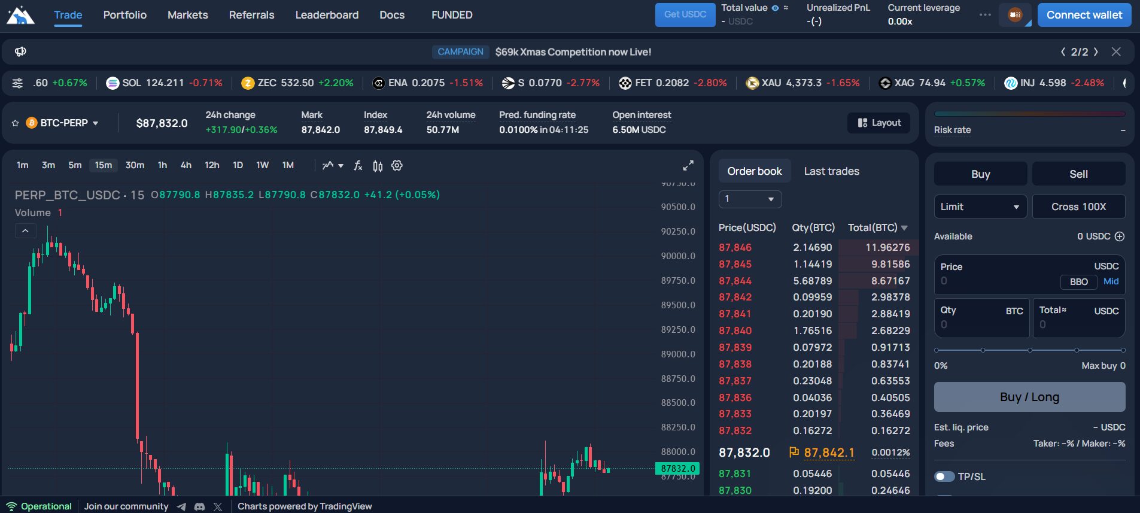The width and height of the screenshot is (1140, 513).
Task: Select the Sell side option
Action: (1078, 174)
